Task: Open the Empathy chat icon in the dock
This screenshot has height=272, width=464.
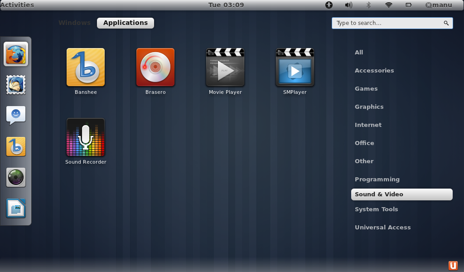Action: pyautogui.click(x=16, y=116)
